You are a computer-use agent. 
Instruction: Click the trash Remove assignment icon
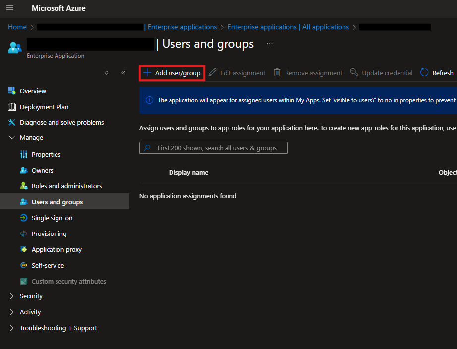click(277, 72)
